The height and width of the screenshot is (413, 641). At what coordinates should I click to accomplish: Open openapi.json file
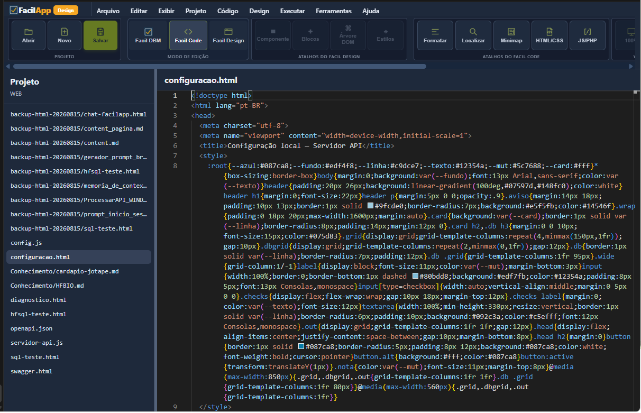pyautogui.click(x=79, y=328)
